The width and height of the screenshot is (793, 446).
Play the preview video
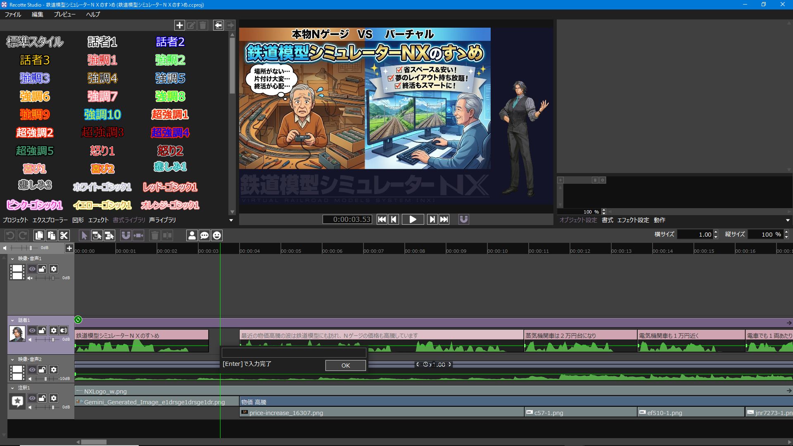(413, 219)
